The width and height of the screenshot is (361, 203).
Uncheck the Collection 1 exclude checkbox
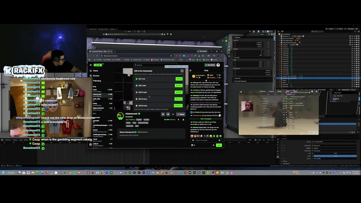click(350, 36)
